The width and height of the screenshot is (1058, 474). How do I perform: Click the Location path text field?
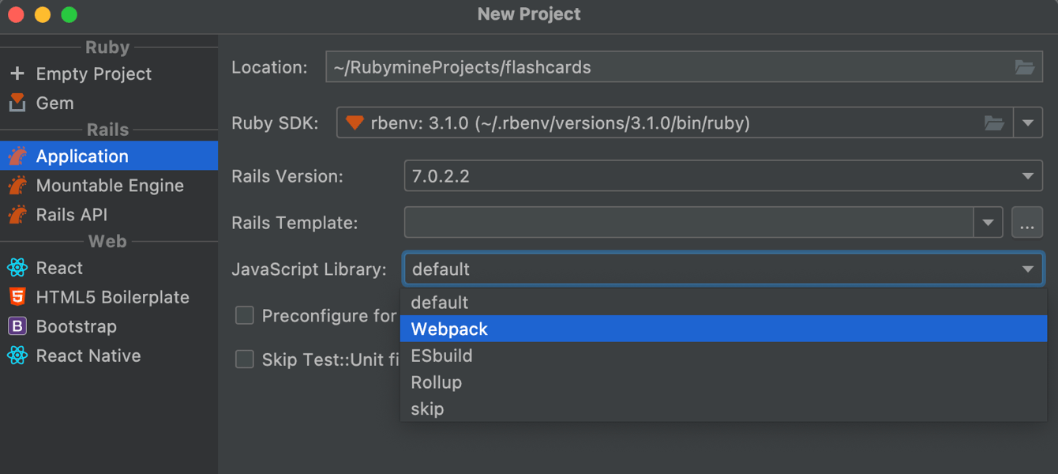(667, 68)
